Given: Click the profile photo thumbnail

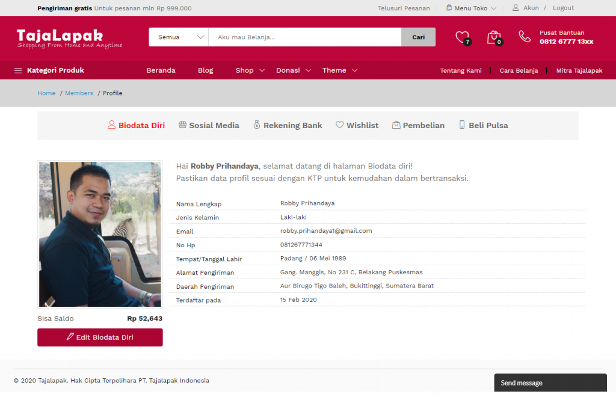Looking at the screenshot, I should (100, 234).
